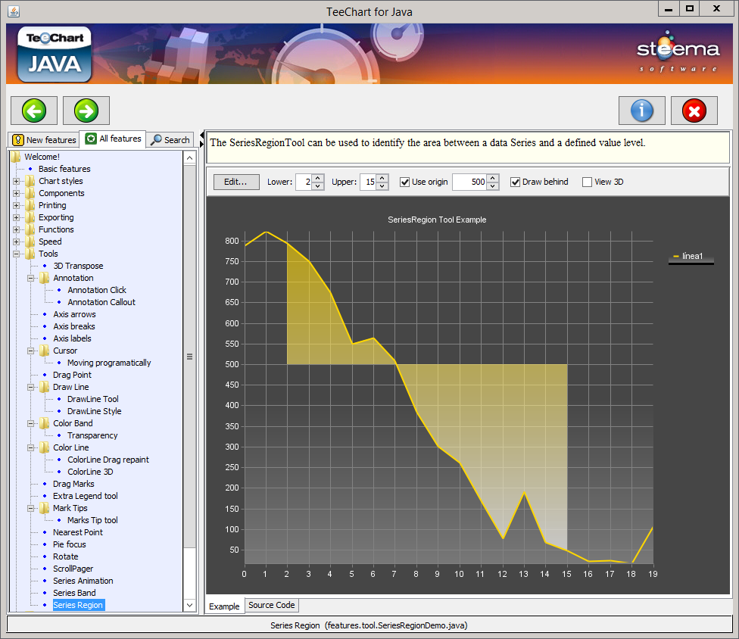Select the ColorLine Drag repaint item

(108, 460)
